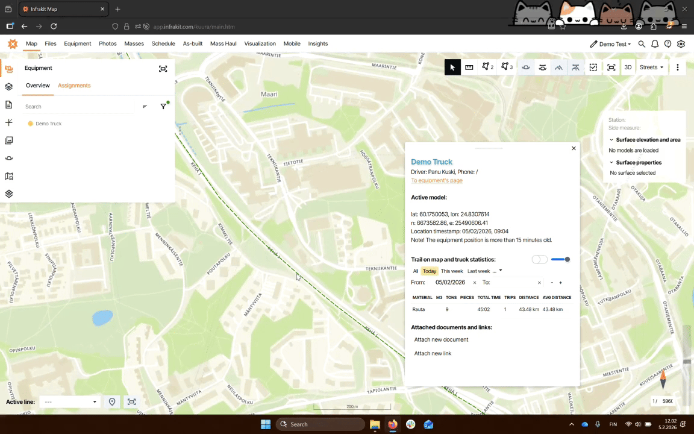The image size is (694, 434).
Task: Open the To equipment's page link
Action: [436, 181]
